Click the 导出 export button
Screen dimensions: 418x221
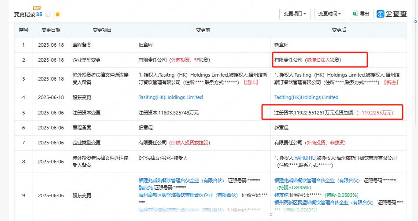[x=361, y=14]
